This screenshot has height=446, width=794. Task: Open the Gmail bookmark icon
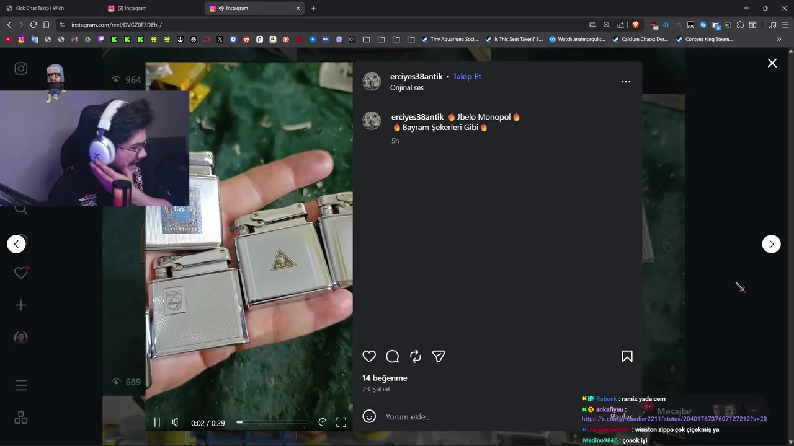point(74,39)
